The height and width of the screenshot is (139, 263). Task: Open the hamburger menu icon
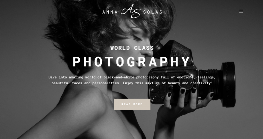tap(241, 11)
